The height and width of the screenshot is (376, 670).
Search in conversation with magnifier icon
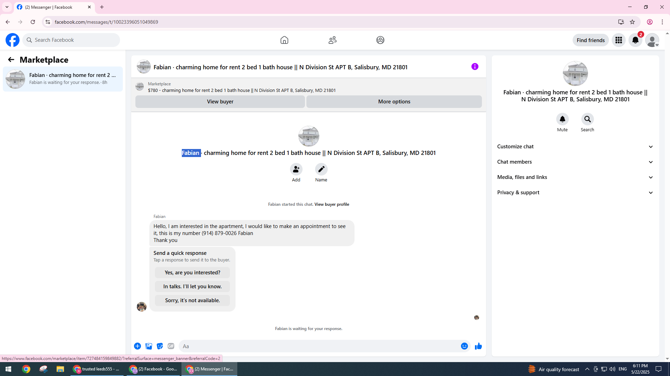[x=588, y=119]
